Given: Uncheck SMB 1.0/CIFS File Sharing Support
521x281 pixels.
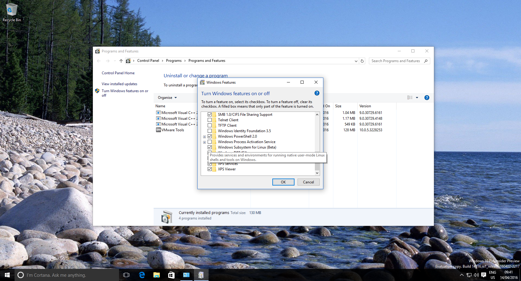Looking at the screenshot, I should coord(209,115).
